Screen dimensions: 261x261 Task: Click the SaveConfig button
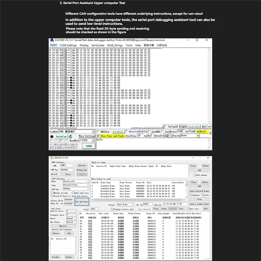194,127
